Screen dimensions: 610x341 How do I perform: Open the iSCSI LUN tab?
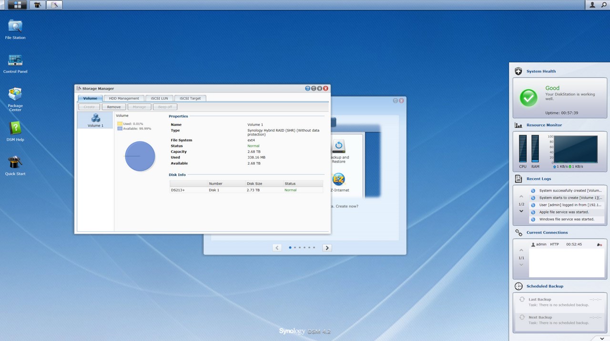coord(159,98)
